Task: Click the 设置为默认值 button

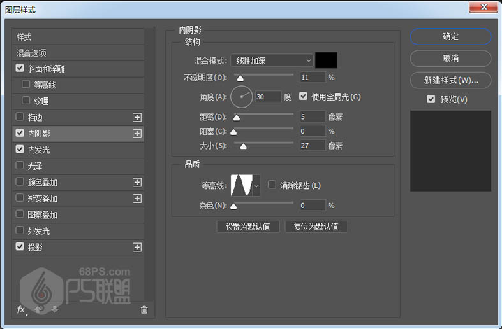Action: coord(248,227)
